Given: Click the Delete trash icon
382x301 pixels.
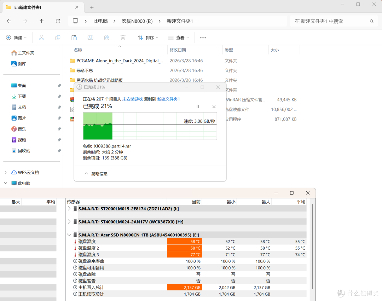Looking at the screenshot, I should point(123,38).
